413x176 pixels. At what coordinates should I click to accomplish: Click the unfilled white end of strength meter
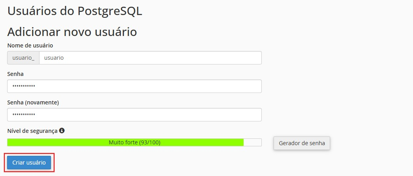click(253, 142)
